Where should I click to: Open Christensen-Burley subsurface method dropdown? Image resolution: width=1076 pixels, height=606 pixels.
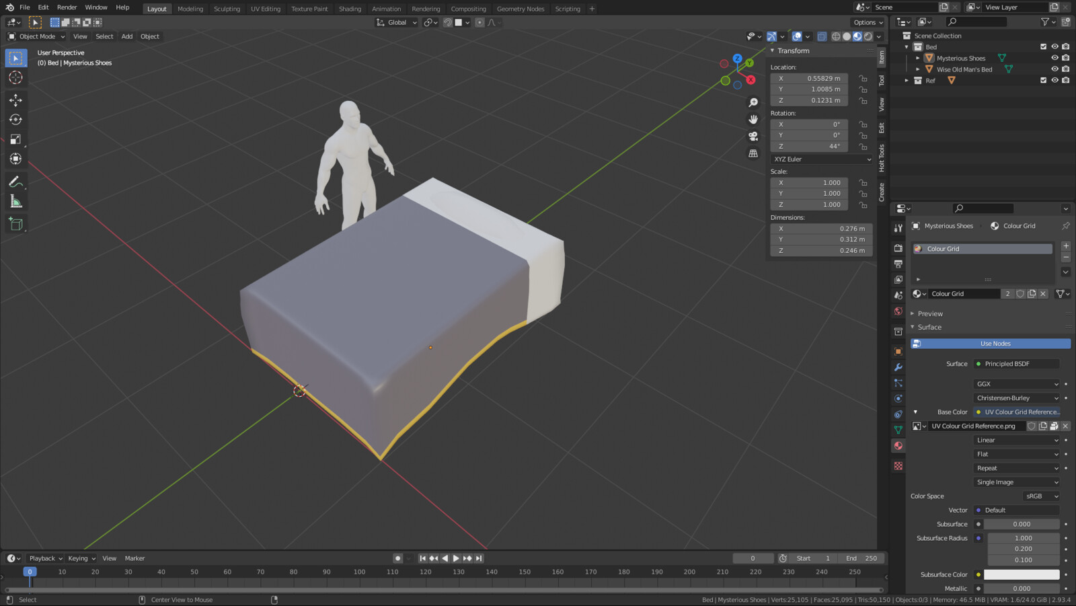pyautogui.click(x=1017, y=398)
